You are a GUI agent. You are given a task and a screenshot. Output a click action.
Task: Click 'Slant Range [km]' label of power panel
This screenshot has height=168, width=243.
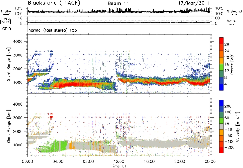tap(9, 64)
